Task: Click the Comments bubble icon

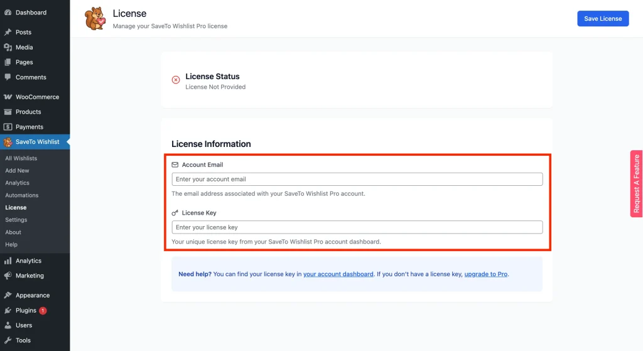Action: pyautogui.click(x=8, y=77)
